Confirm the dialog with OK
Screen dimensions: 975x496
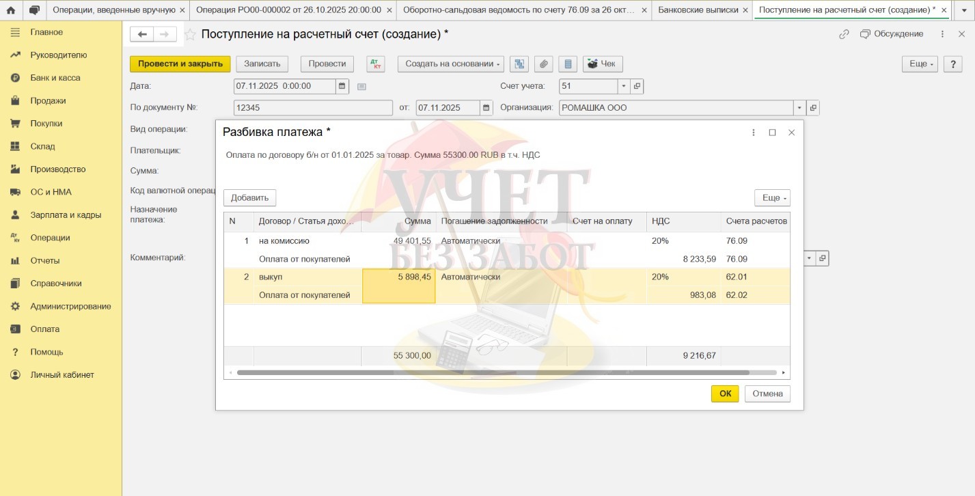click(724, 394)
